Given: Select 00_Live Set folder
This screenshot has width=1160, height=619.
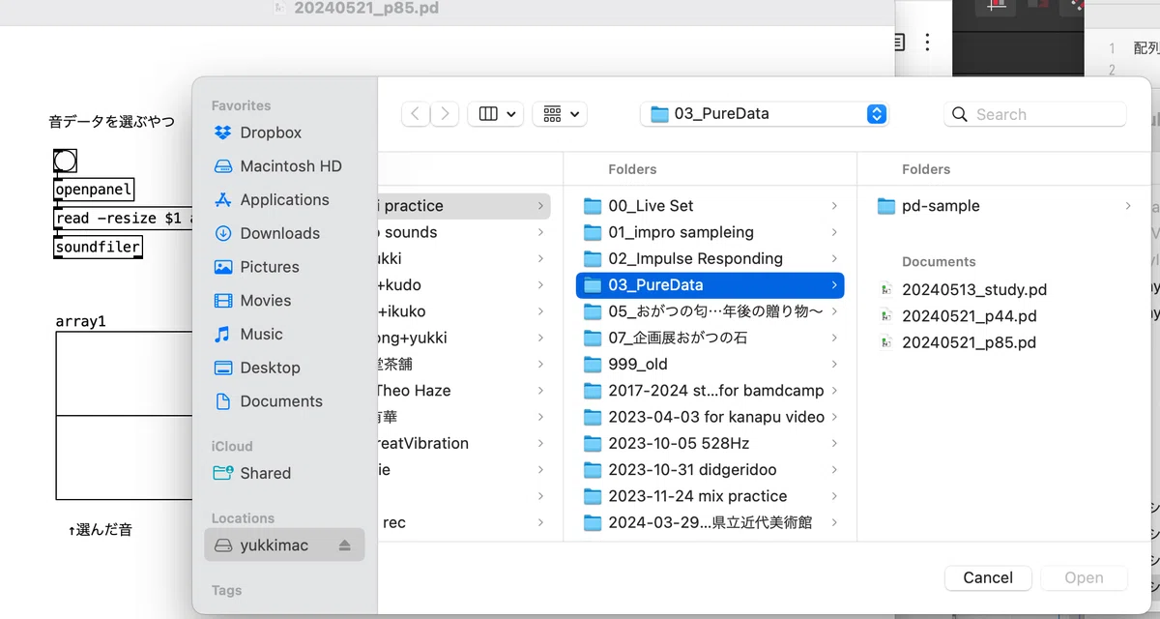Looking at the screenshot, I should [x=710, y=206].
